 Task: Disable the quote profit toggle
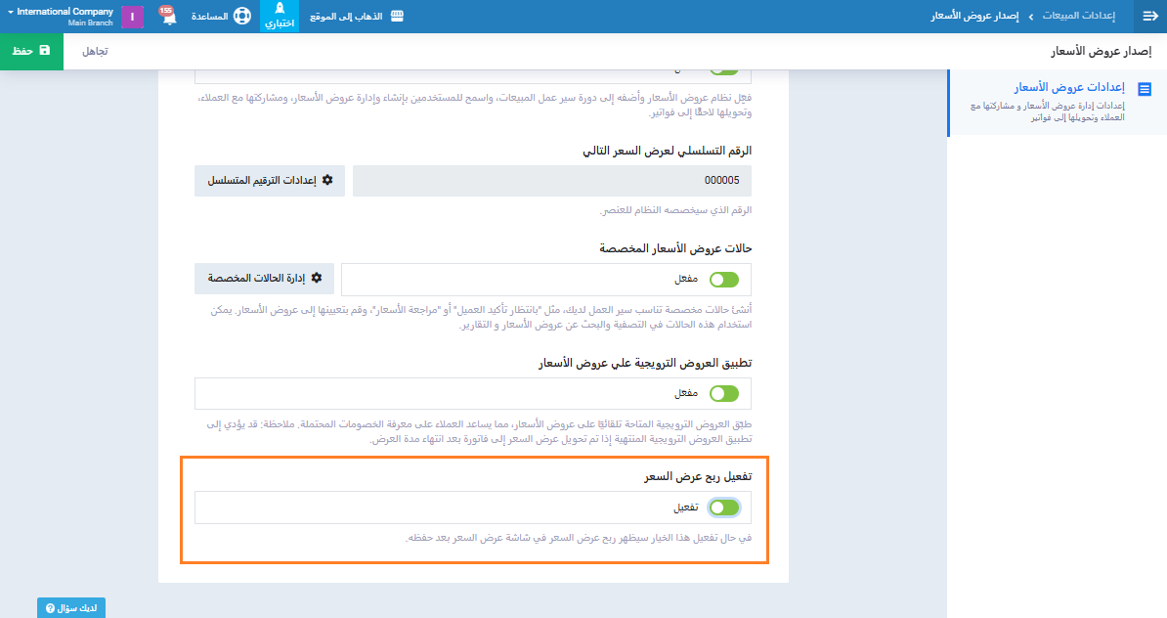[724, 508]
